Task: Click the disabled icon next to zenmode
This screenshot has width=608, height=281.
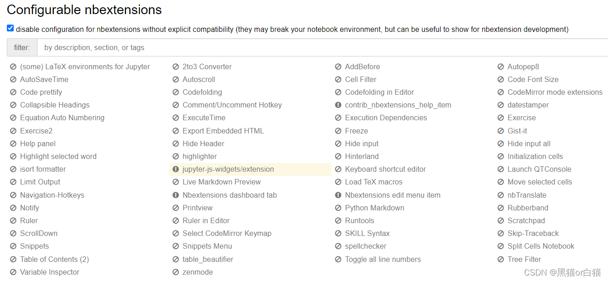Action: [176, 272]
